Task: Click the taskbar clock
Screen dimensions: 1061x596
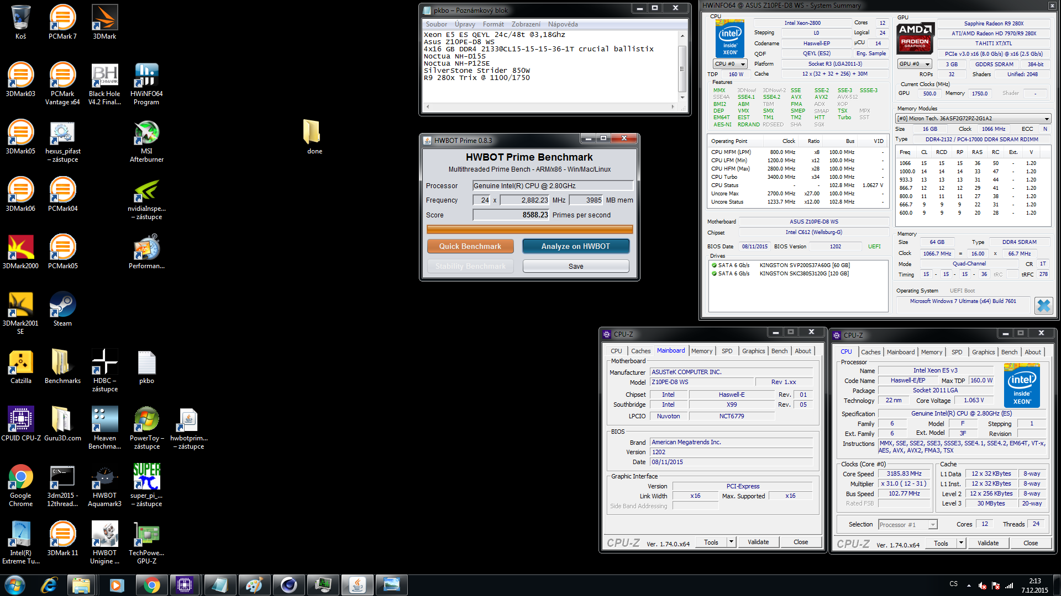Action: click(x=1034, y=586)
